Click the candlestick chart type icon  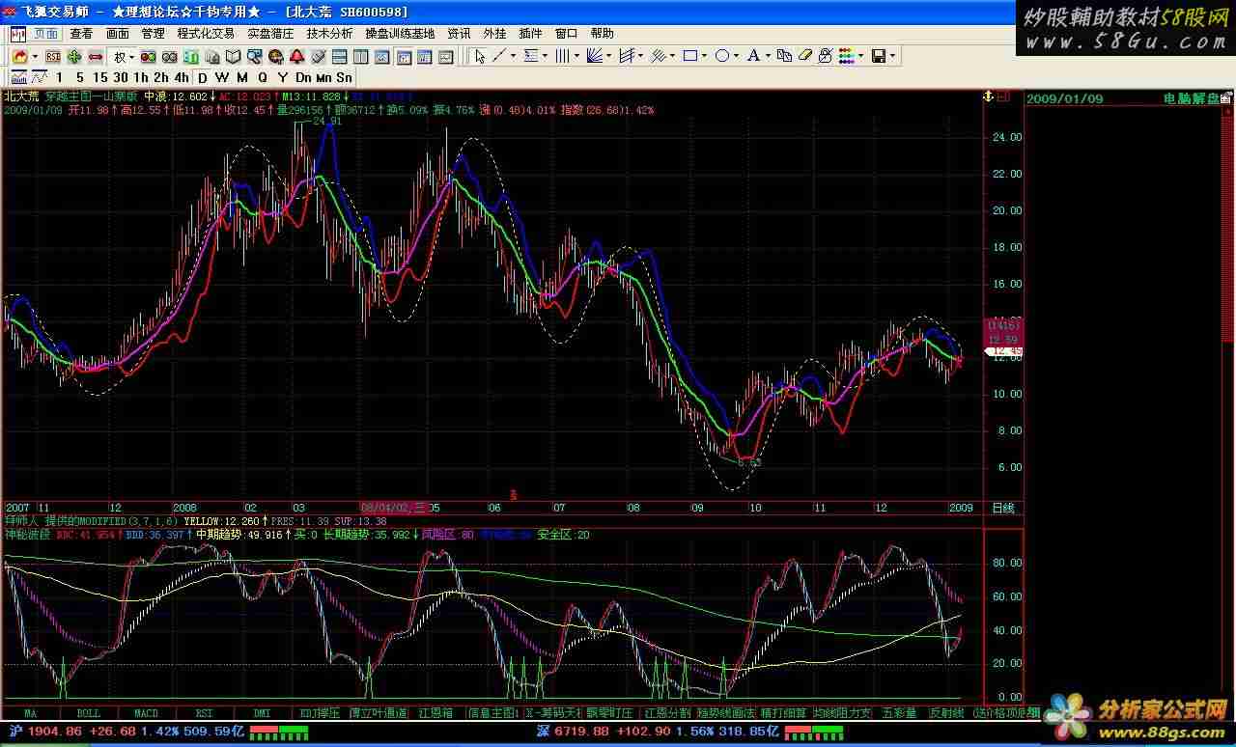tap(18, 77)
